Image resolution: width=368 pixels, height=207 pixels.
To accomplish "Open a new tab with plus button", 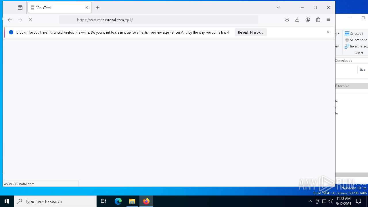I will pos(98,8).
